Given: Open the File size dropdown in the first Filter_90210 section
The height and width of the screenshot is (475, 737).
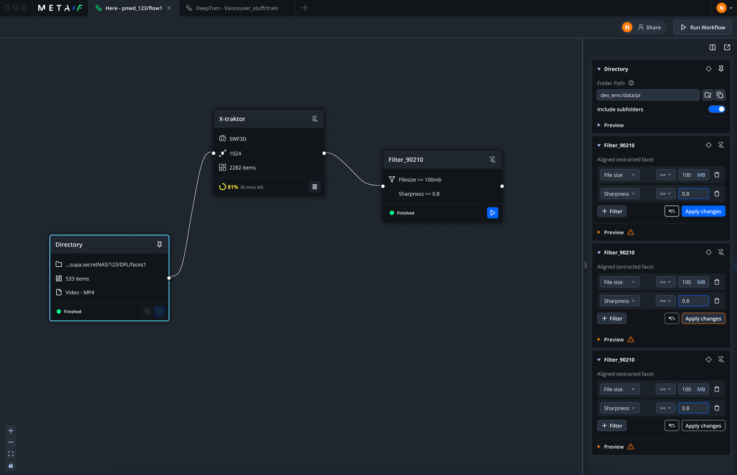Looking at the screenshot, I should tap(620, 175).
